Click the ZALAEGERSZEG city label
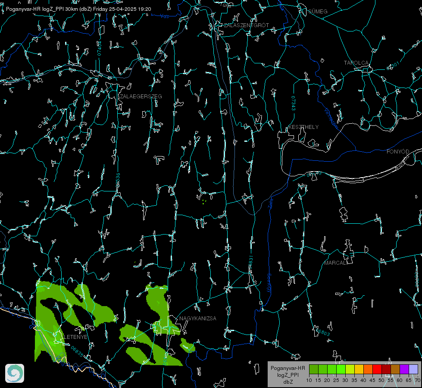The width and height of the screenshot is (422, 388). (141, 97)
